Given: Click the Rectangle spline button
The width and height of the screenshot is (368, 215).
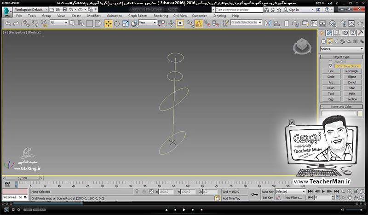Looking at the screenshot, I should coord(352,71).
